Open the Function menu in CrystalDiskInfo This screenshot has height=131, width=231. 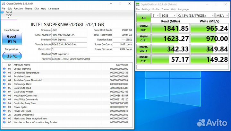pos(18,9)
